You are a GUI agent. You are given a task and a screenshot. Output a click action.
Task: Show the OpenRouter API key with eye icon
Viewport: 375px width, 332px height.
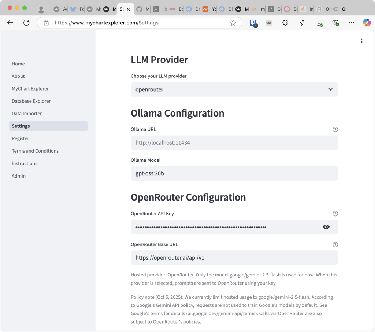pos(326,227)
